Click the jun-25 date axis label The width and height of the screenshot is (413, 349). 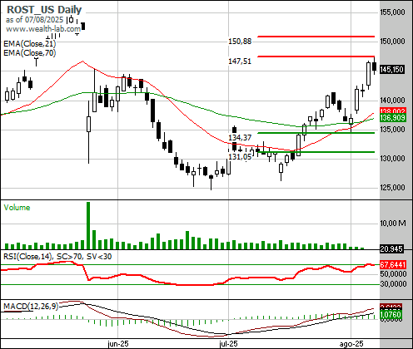click(118, 344)
